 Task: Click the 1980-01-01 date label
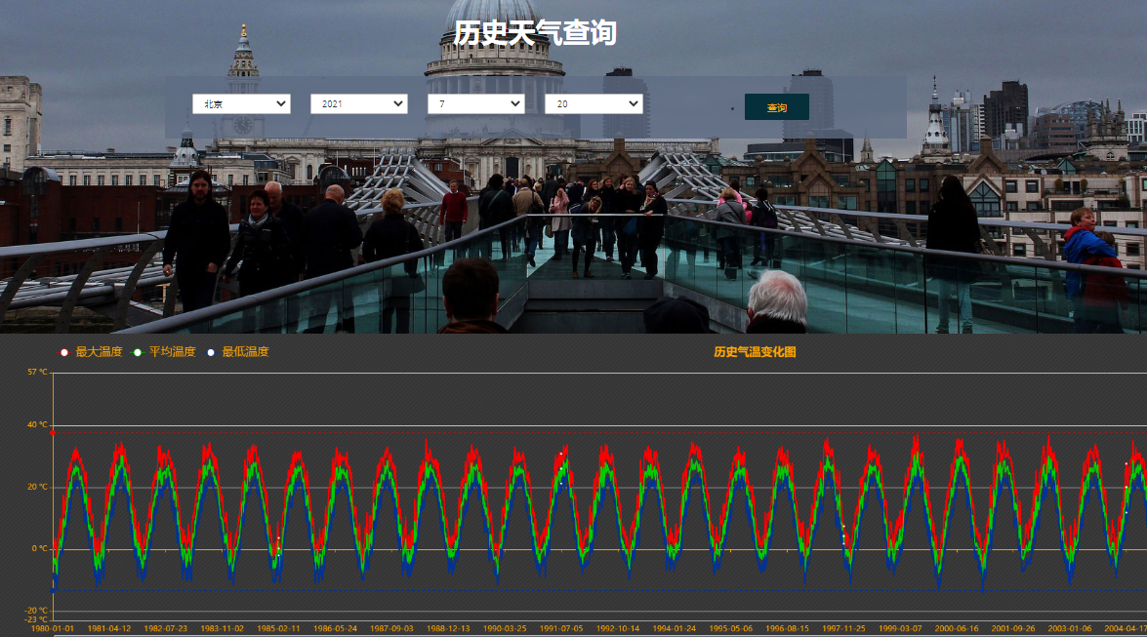coord(53,628)
